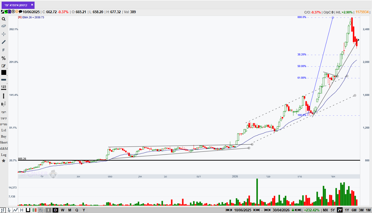The height and width of the screenshot is (213, 372).
Task: Set chart range to 1M
Action: [368, 210]
